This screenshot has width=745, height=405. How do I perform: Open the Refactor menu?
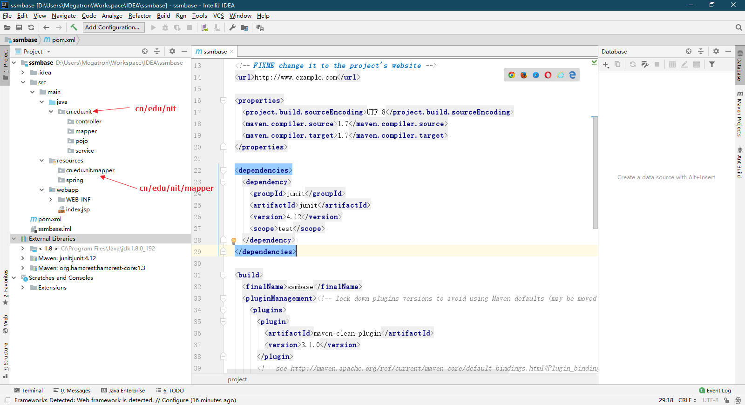(140, 15)
